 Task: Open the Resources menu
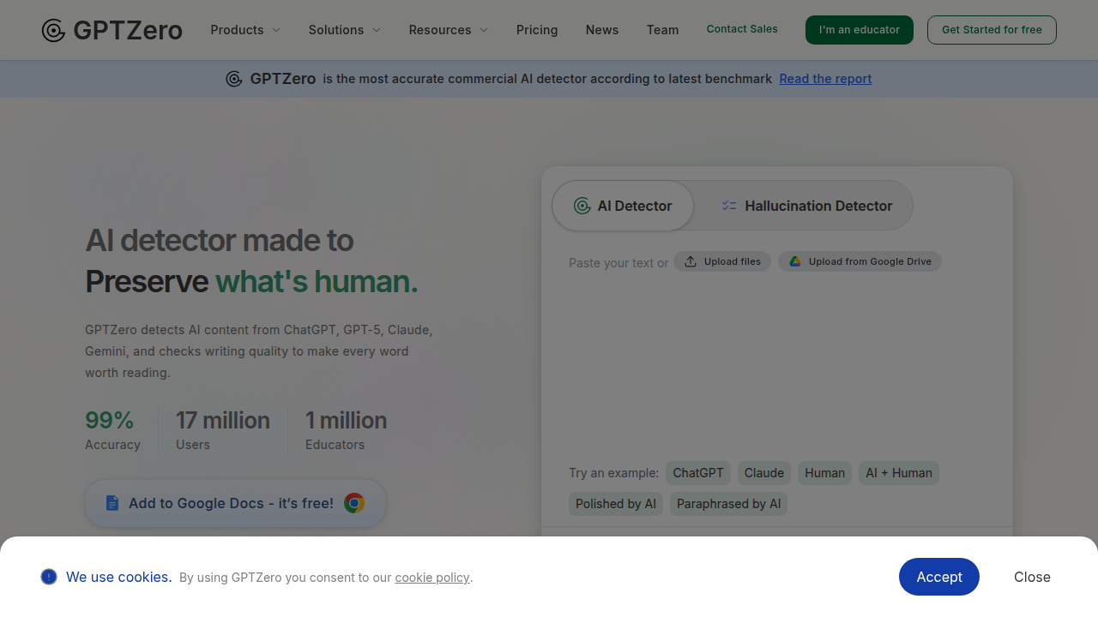[449, 30]
